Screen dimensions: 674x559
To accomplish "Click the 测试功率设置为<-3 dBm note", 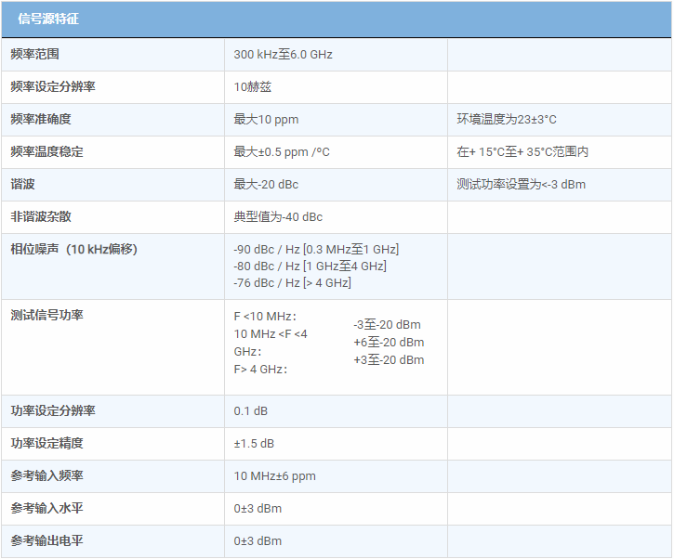I will tap(521, 185).
